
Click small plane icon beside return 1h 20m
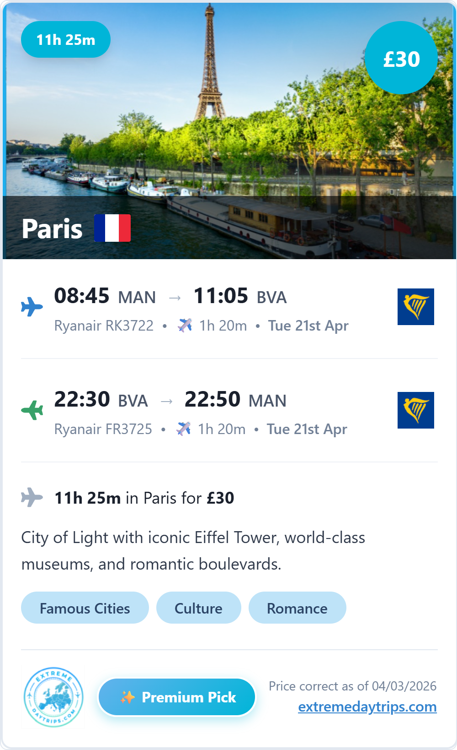click(184, 429)
